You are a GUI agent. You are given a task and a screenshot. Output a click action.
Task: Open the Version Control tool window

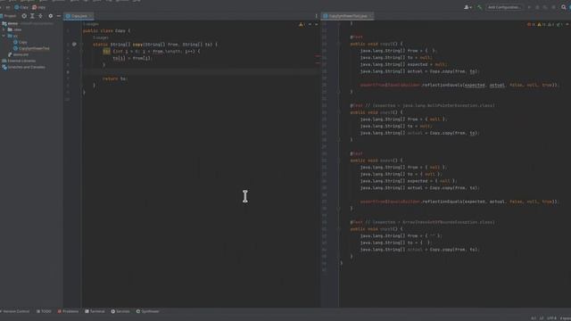[x=14, y=311]
